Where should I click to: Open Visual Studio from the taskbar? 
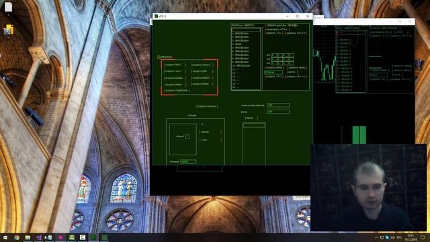pyautogui.click(x=39, y=237)
